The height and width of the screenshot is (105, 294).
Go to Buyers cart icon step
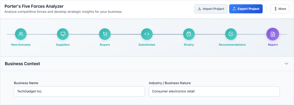tap(105, 34)
